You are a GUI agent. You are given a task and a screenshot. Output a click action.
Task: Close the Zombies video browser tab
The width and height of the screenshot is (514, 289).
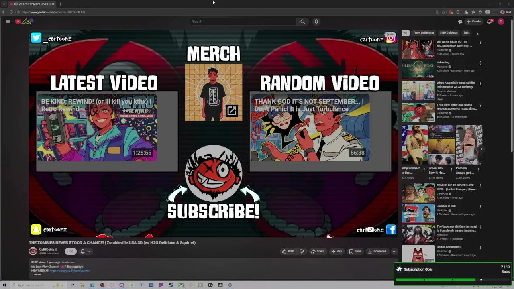point(54,4)
